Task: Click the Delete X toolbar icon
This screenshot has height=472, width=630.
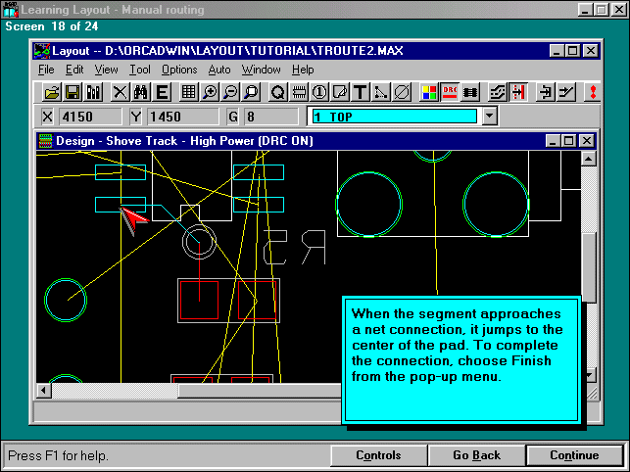Action: 120,92
